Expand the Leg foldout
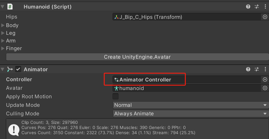269x139 pixels. [x=3, y=33]
